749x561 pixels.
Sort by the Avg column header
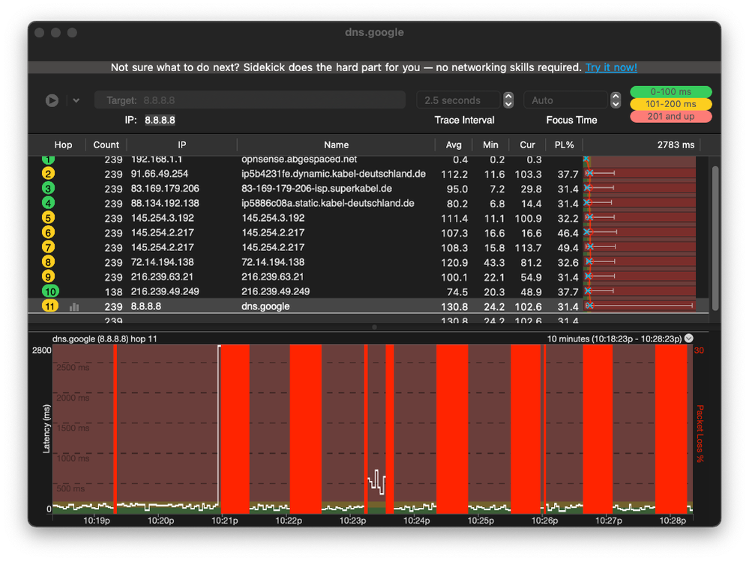(454, 145)
